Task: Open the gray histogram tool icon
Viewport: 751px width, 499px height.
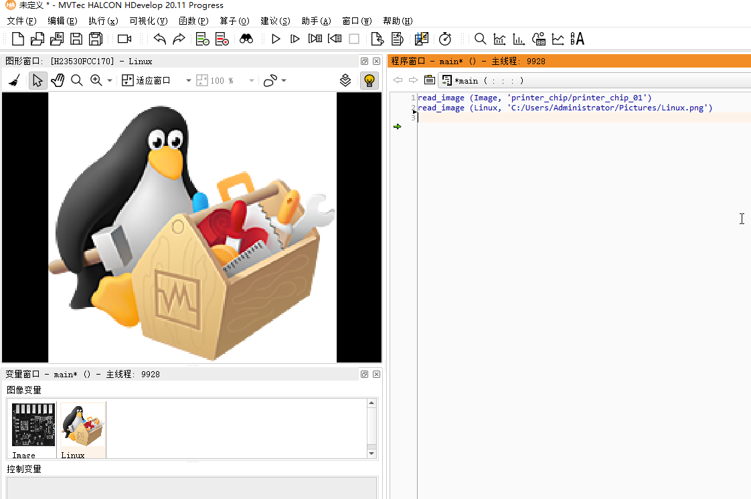Action: (x=499, y=39)
